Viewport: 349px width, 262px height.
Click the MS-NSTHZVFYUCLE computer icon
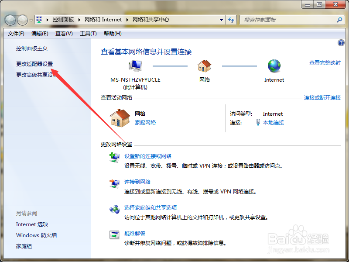pyautogui.click(x=135, y=65)
